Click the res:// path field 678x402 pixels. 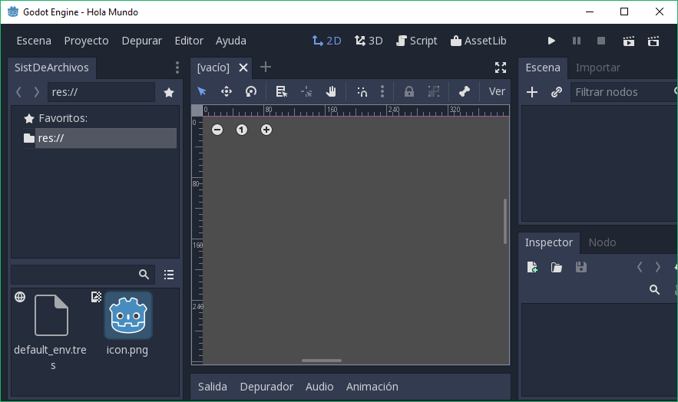[x=101, y=92]
